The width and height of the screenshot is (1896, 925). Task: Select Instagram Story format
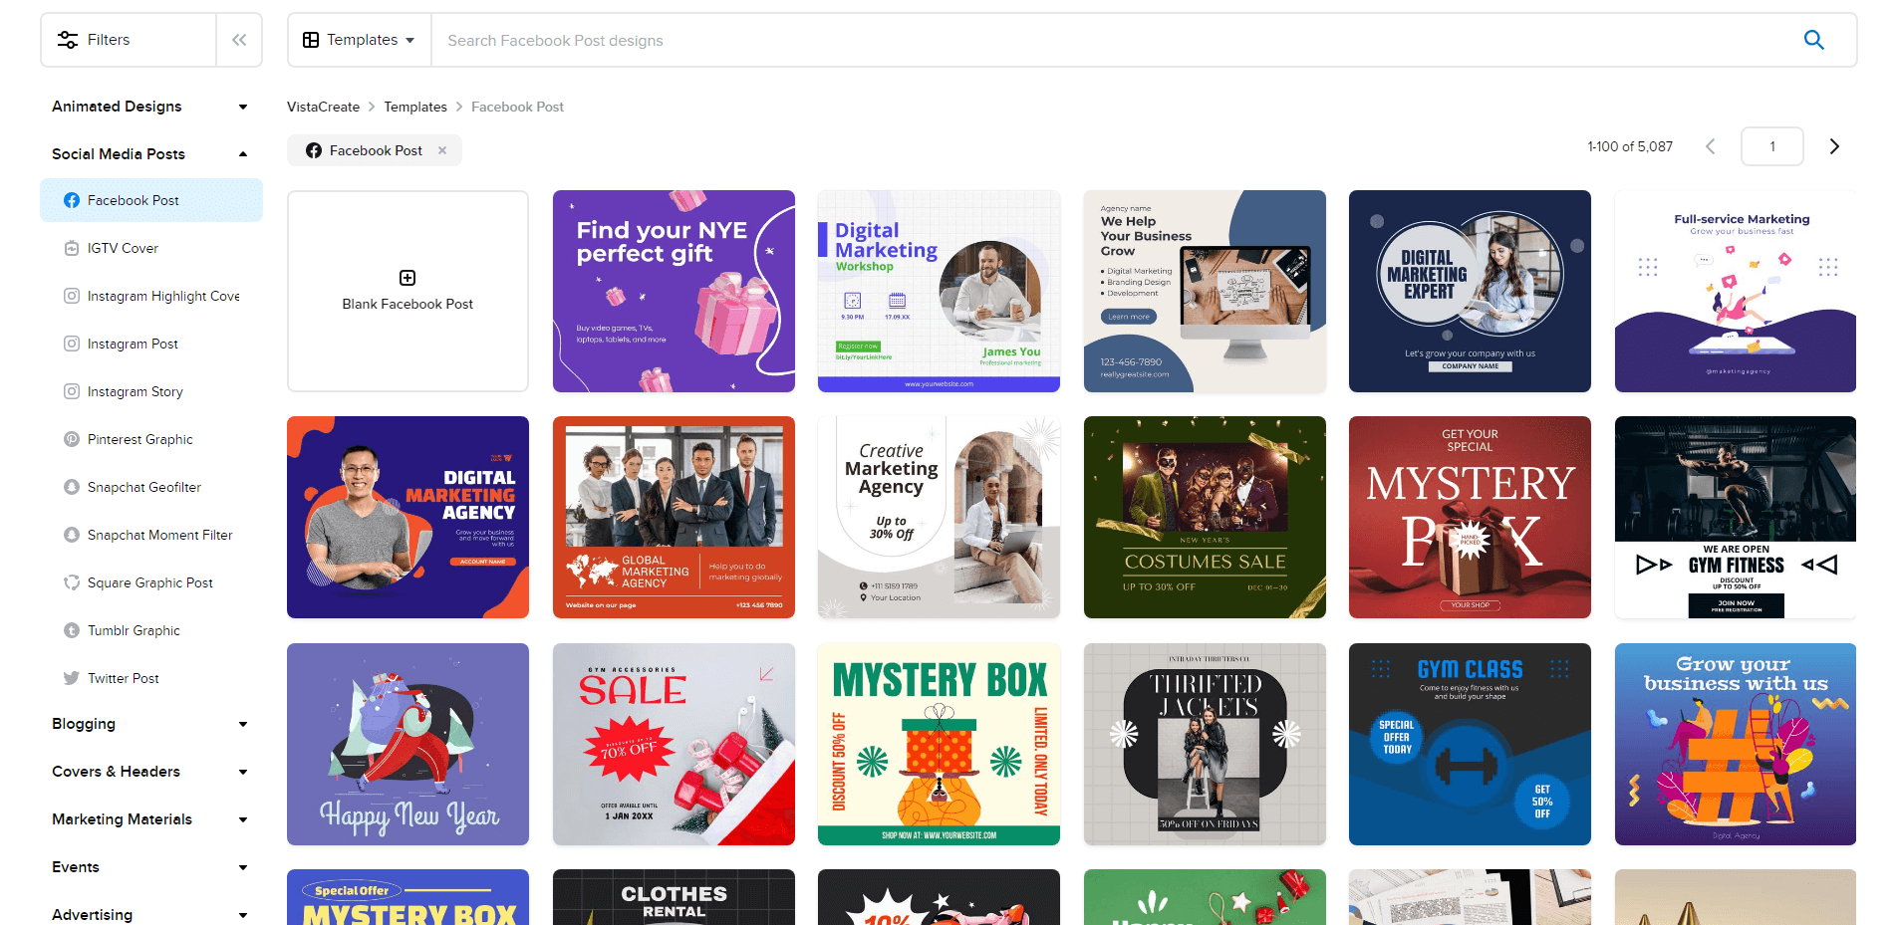tap(151, 391)
